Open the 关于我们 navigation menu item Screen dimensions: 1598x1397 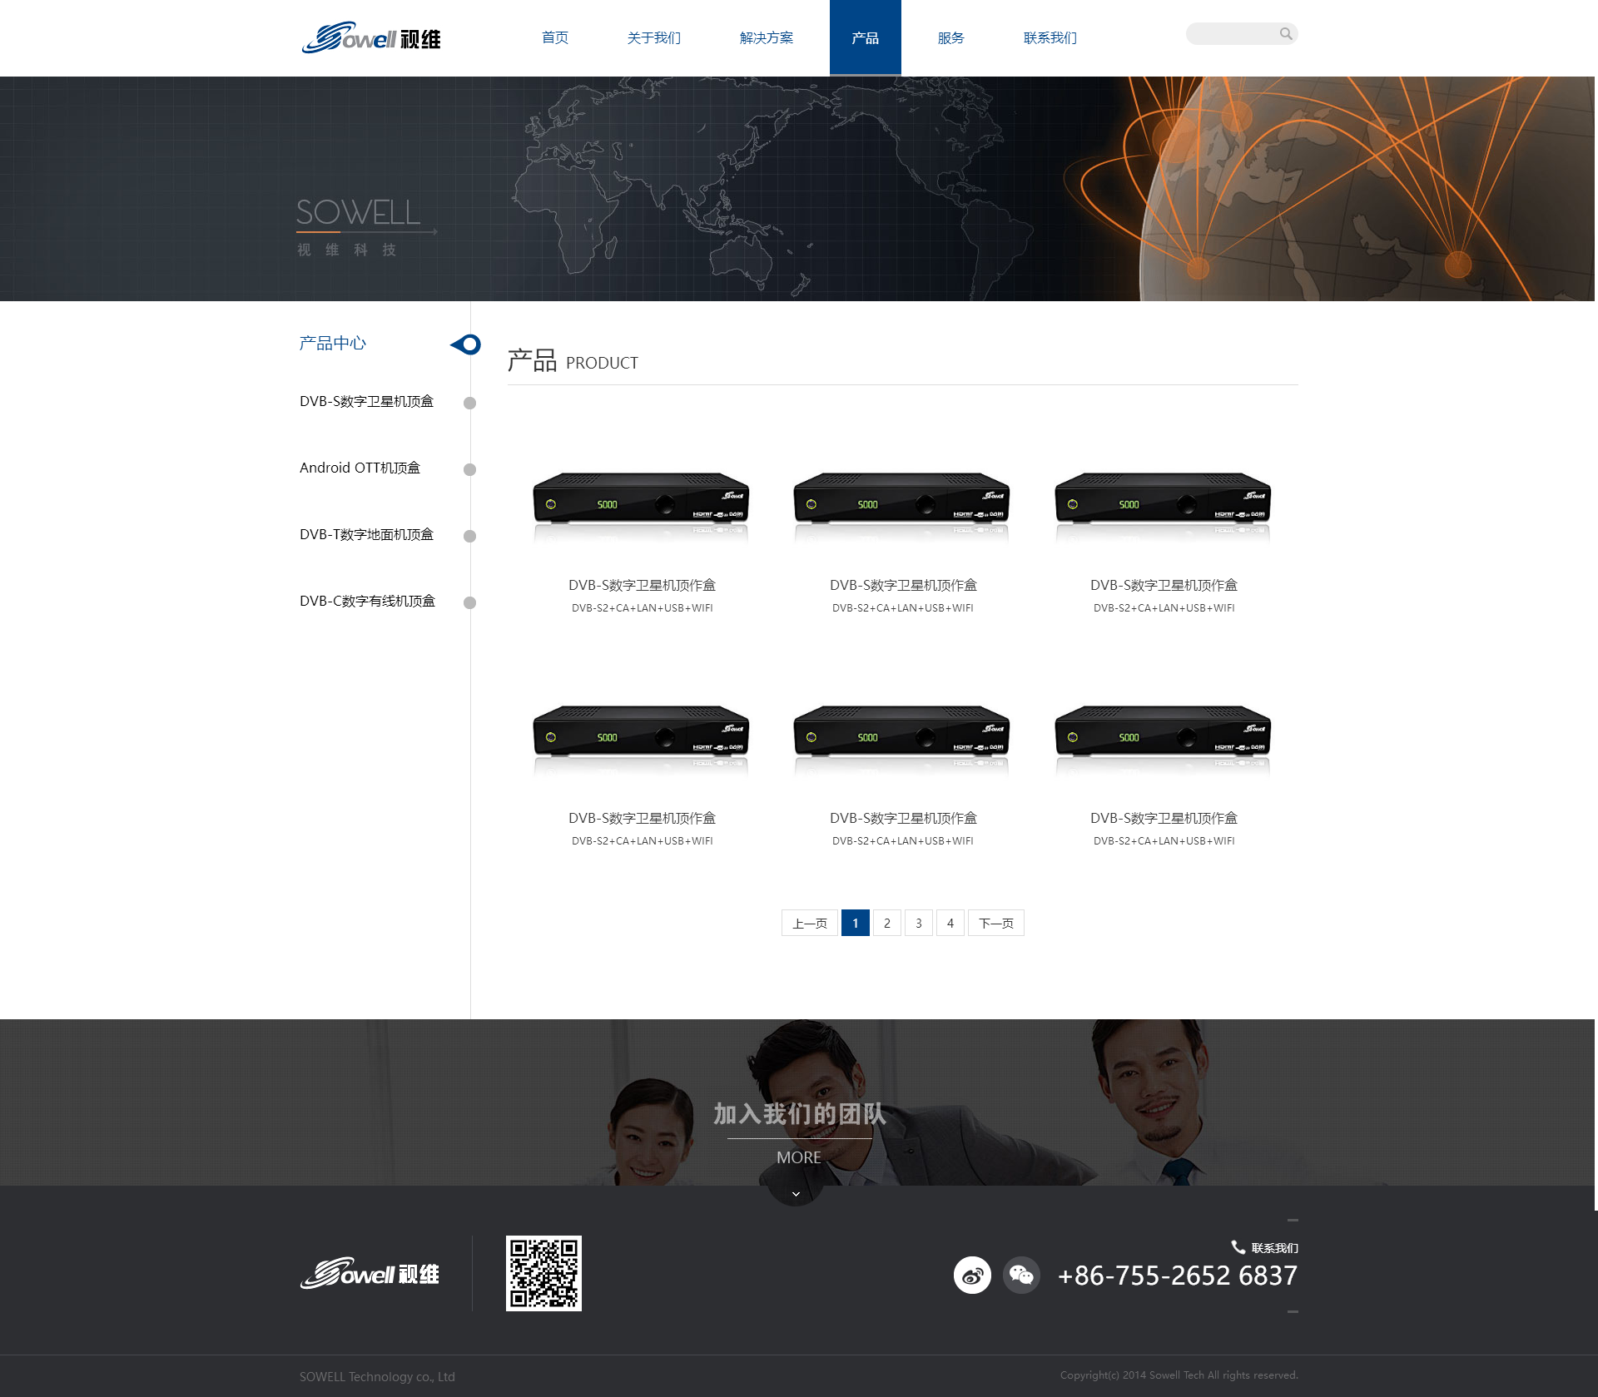pyautogui.click(x=653, y=38)
